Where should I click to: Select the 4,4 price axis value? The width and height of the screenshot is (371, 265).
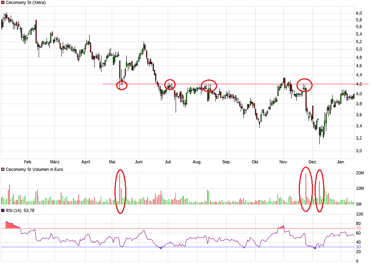[359, 75]
